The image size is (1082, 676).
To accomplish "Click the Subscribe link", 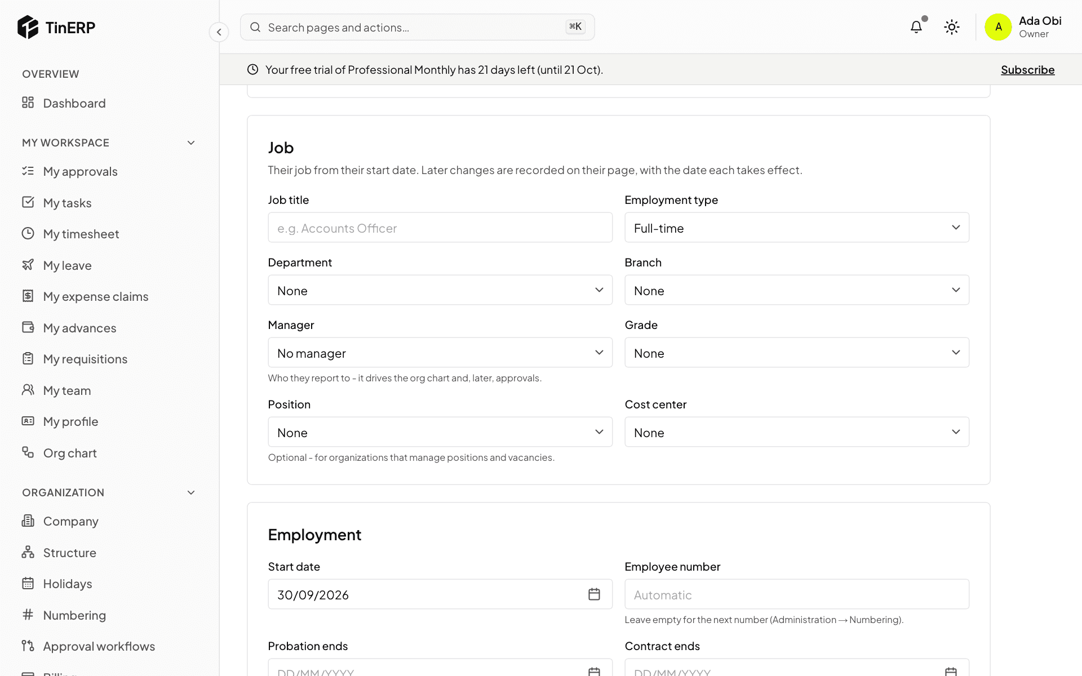I will pyautogui.click(x=1027, y=70).
